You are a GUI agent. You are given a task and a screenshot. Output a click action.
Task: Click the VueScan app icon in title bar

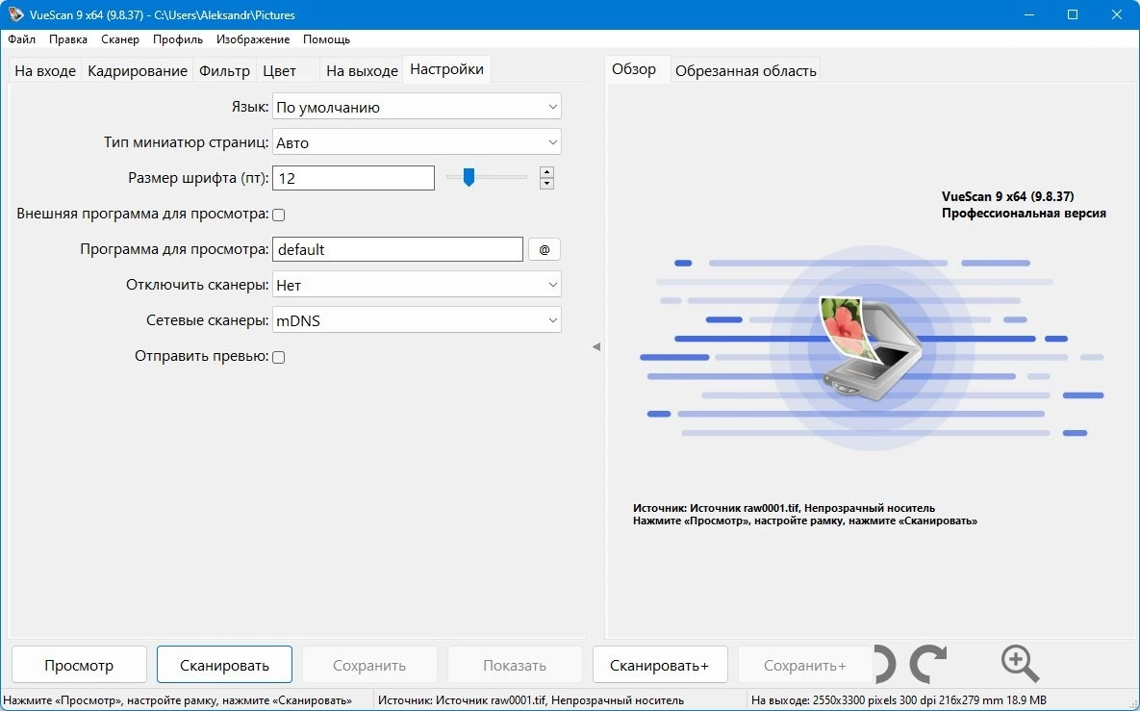click(15, 14)
